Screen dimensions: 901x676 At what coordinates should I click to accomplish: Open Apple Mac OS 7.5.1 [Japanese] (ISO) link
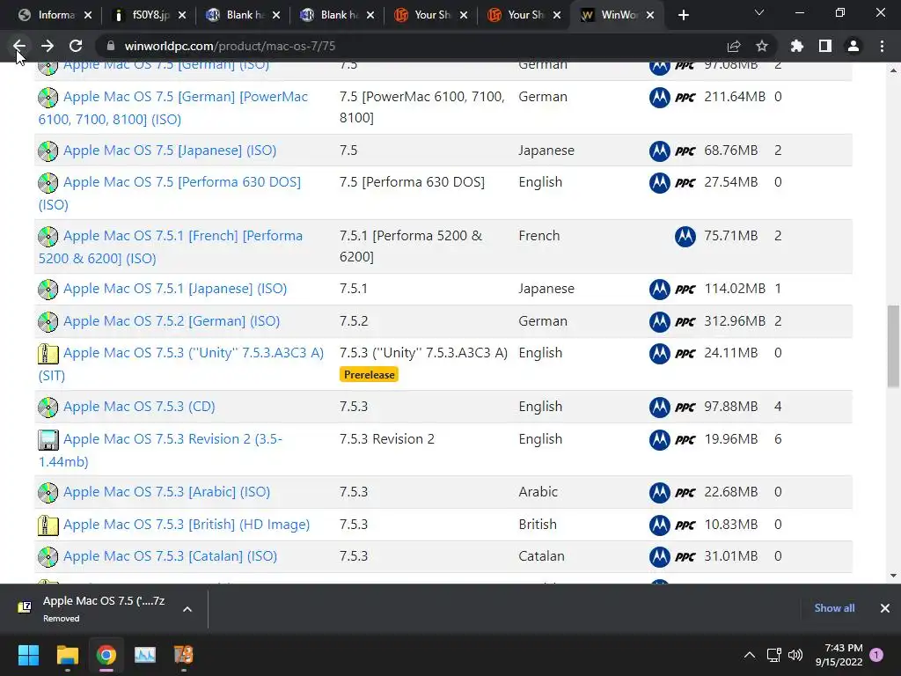tap(175, 289)
